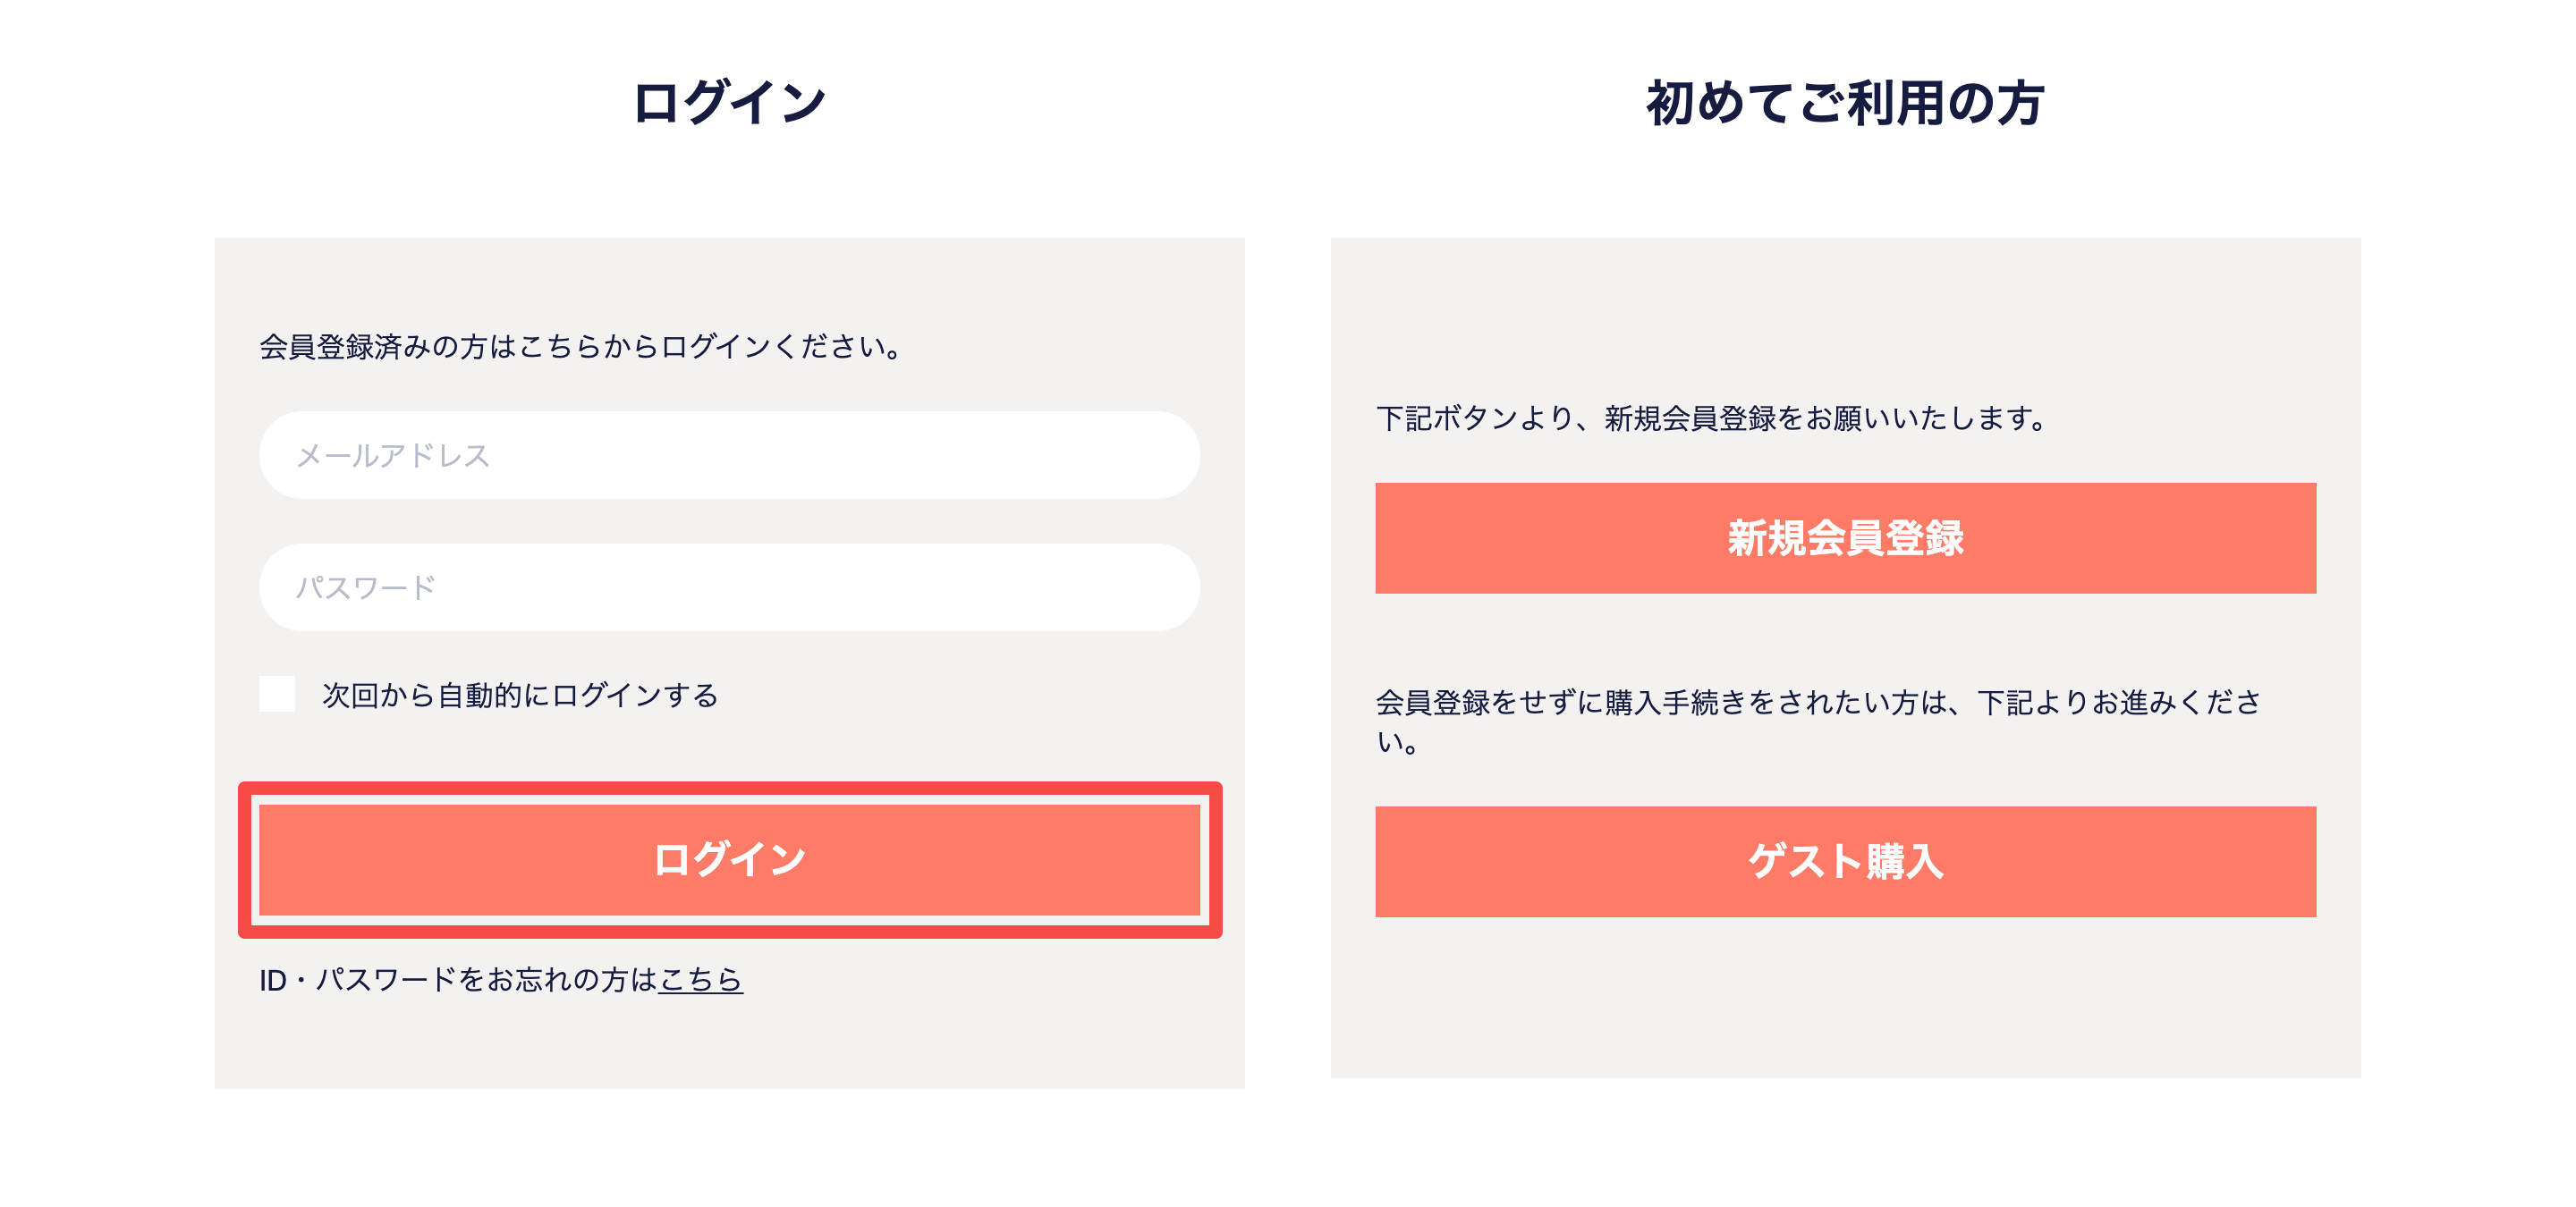
Task: Enable the 次回から自動的にログインする checkbox
Action: click(277, 694)
